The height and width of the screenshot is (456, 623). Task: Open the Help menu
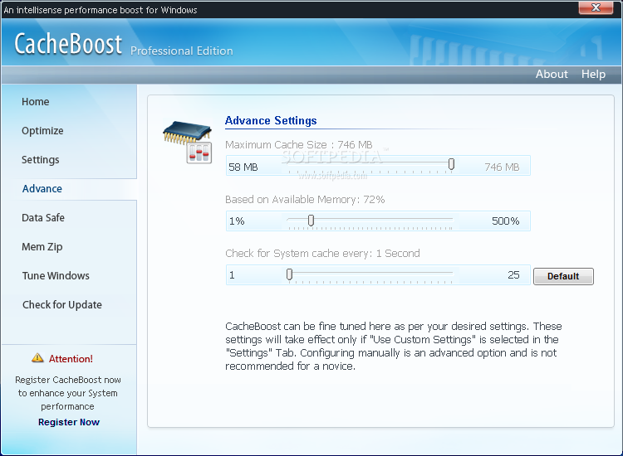point(593,74)
